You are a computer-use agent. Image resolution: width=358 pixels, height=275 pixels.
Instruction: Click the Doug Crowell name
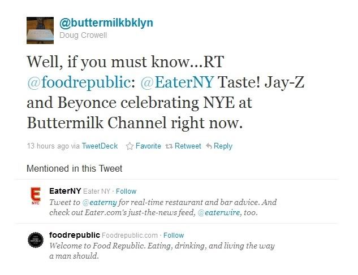[x=83, y=36]
